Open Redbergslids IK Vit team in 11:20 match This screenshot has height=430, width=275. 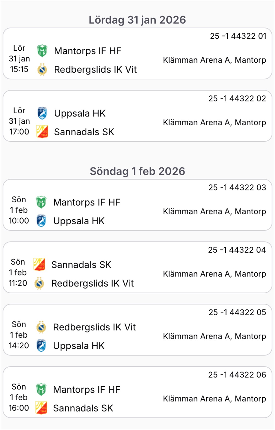[x=92, y=283]
